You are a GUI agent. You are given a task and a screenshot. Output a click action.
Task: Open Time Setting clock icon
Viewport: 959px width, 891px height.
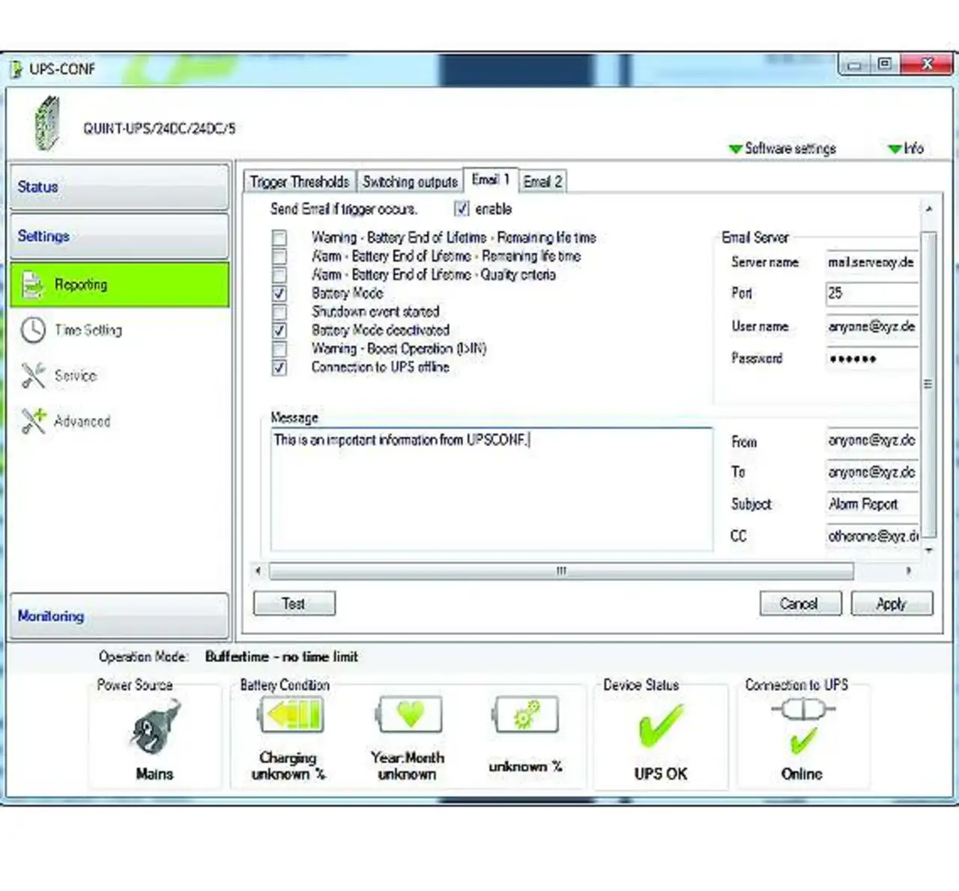(33, 330)
